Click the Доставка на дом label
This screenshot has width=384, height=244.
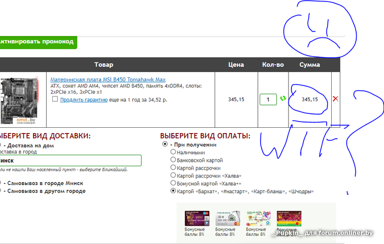30,146
